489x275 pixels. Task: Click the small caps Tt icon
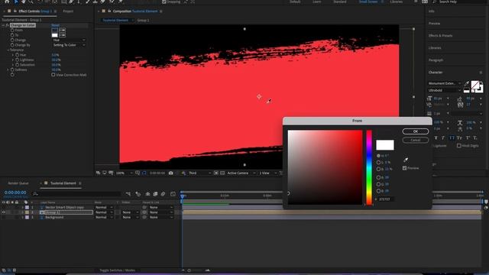coord(459,137)
